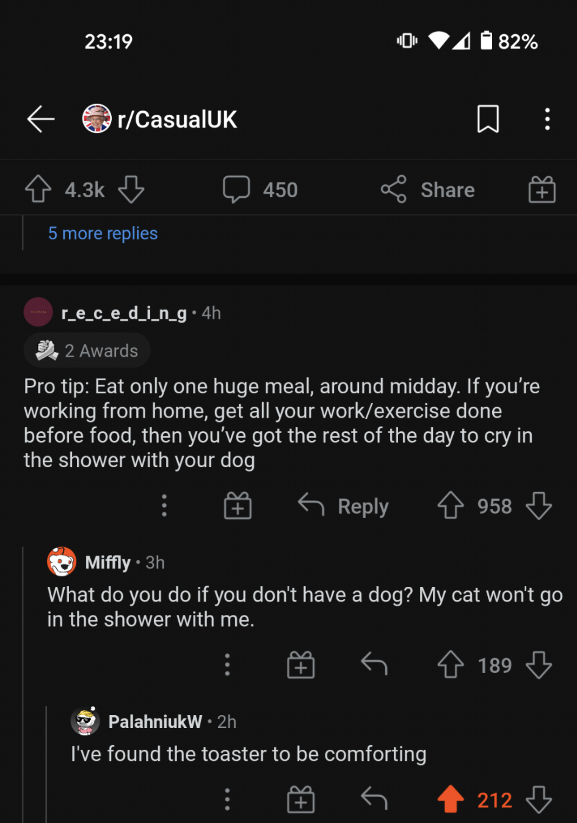Open options menu on r_e_c_e_d_i_n_g's comment

[x=164, y=506]
